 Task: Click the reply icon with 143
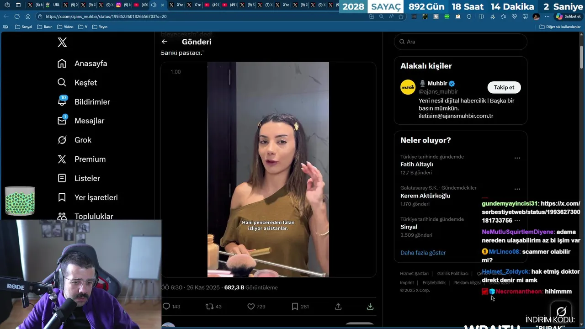click(x=167, y=307)
